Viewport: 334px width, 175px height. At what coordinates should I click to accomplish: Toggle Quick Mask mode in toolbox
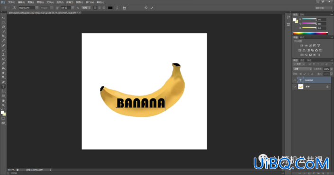(3, 118)
